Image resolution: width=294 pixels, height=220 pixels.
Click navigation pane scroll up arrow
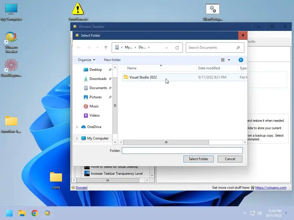pos(115,67)
